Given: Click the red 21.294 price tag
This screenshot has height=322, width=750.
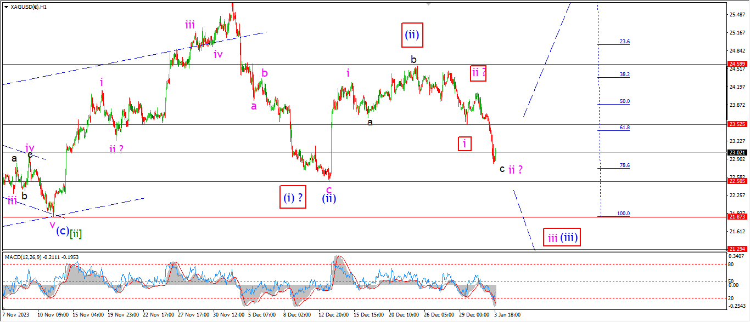Looking at the screenshot, I should click(736, 249).
